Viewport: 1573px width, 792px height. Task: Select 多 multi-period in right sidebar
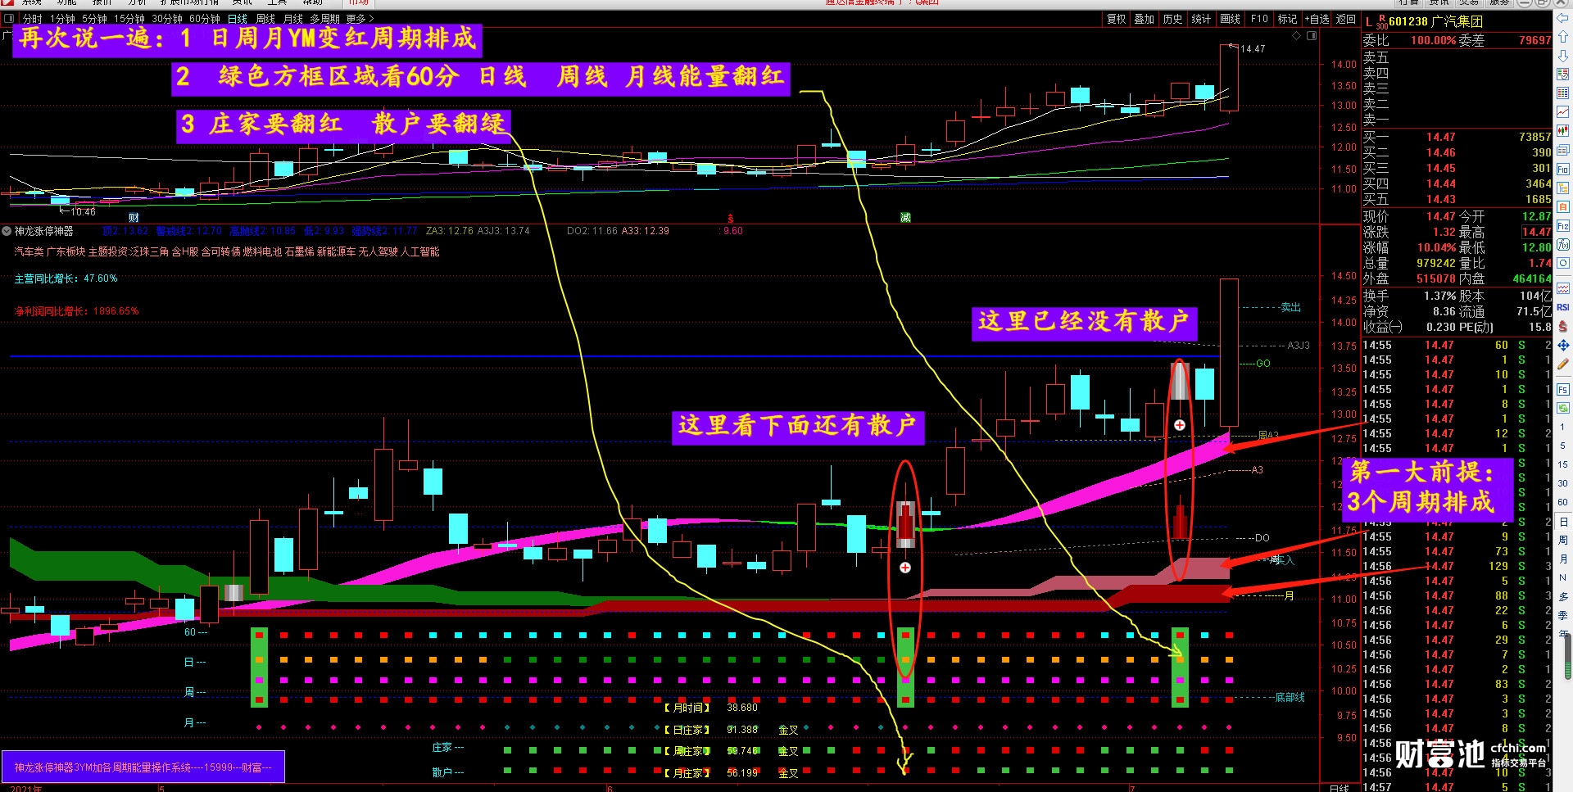[1562, 596]
